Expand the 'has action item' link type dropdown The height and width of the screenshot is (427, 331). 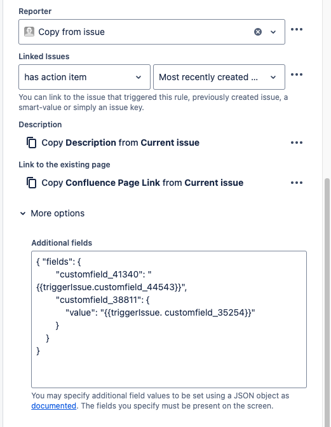tap(84, 77)
